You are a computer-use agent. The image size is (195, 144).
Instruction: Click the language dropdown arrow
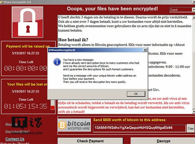193,10
